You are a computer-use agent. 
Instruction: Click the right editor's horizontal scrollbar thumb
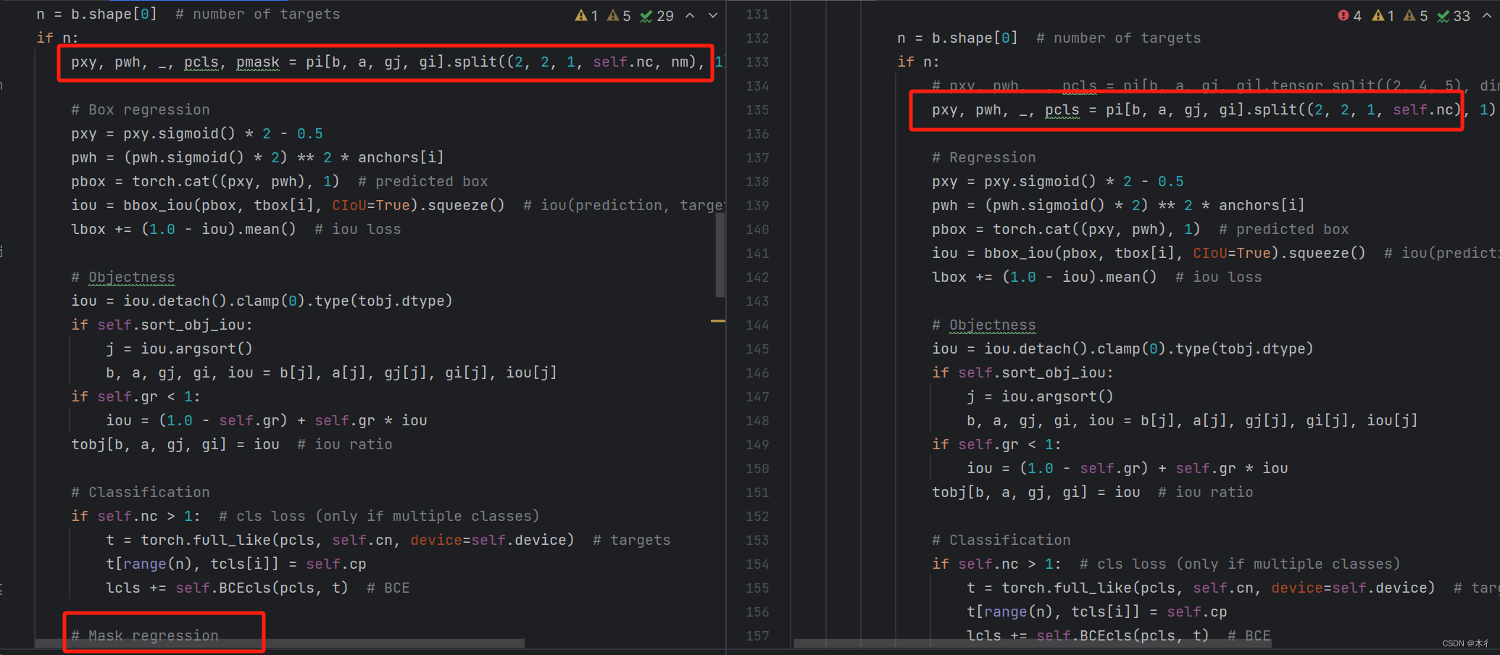(1033, 643)
